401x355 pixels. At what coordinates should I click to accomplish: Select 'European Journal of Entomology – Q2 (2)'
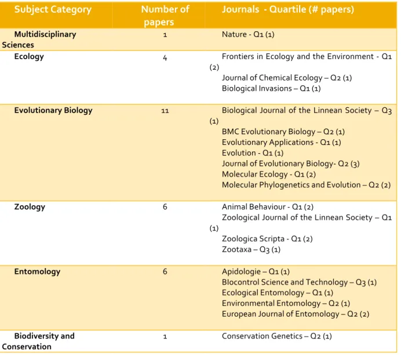[x=296, y=314]
